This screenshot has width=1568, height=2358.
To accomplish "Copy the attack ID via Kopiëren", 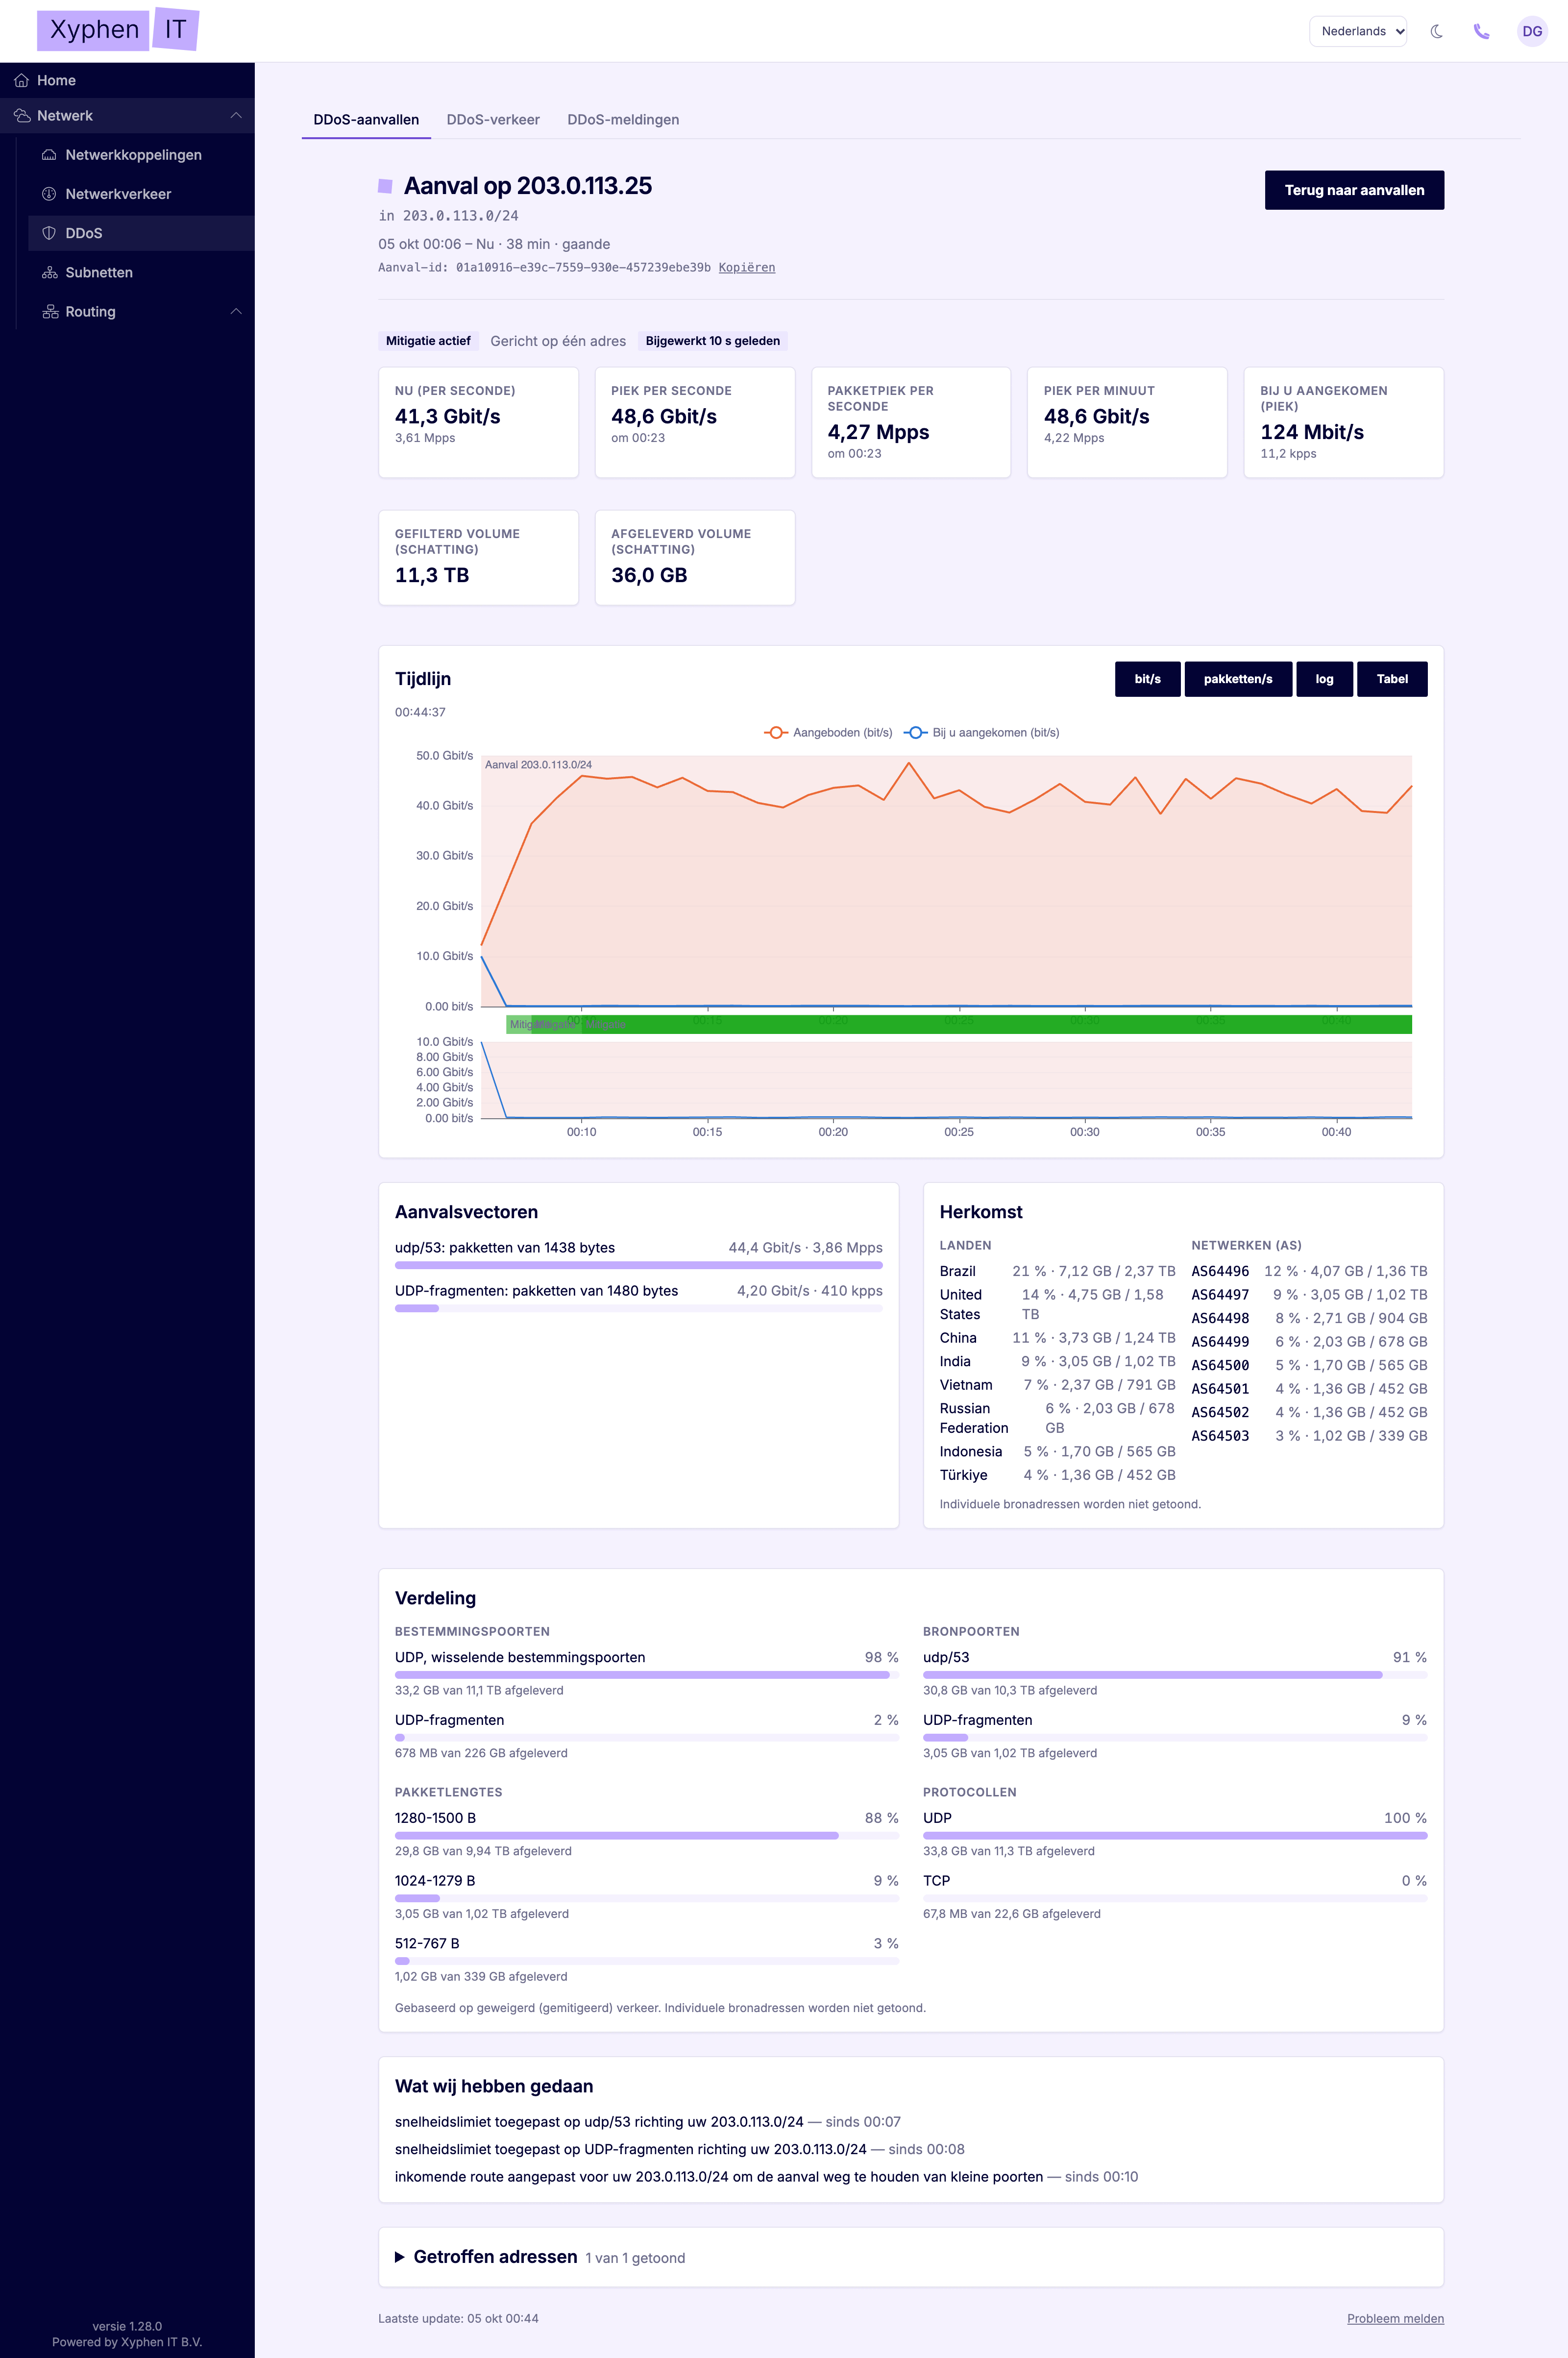I will click(x=747, y=268).
